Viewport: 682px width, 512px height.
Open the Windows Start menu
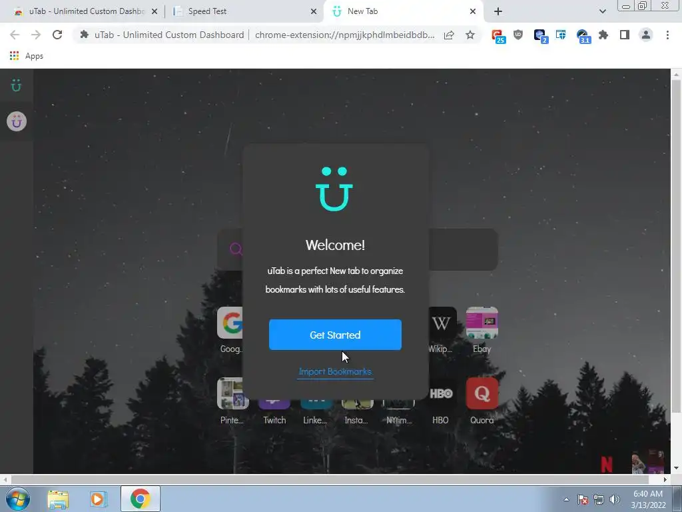click(18, 499)
